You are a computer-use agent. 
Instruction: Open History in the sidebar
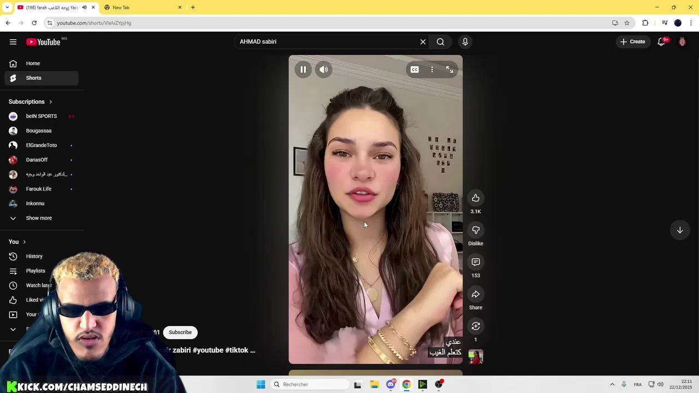point(42,257)
